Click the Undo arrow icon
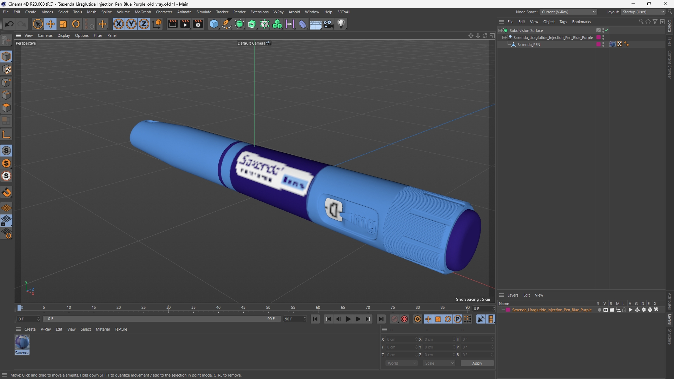674x379 pixels. [9, 24]
